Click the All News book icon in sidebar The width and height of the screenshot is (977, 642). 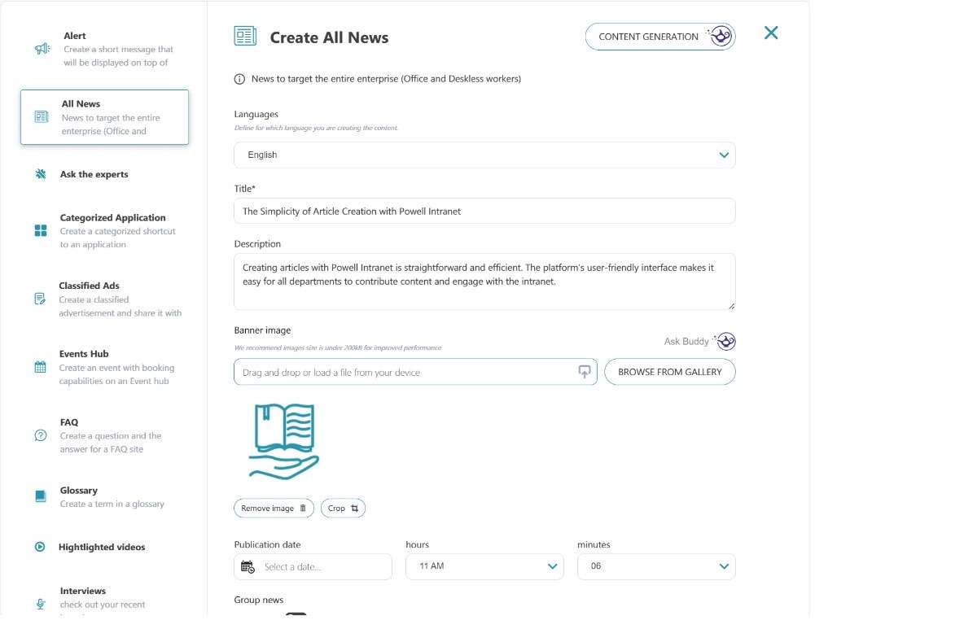pyautogui.click(x=39, y=116)
